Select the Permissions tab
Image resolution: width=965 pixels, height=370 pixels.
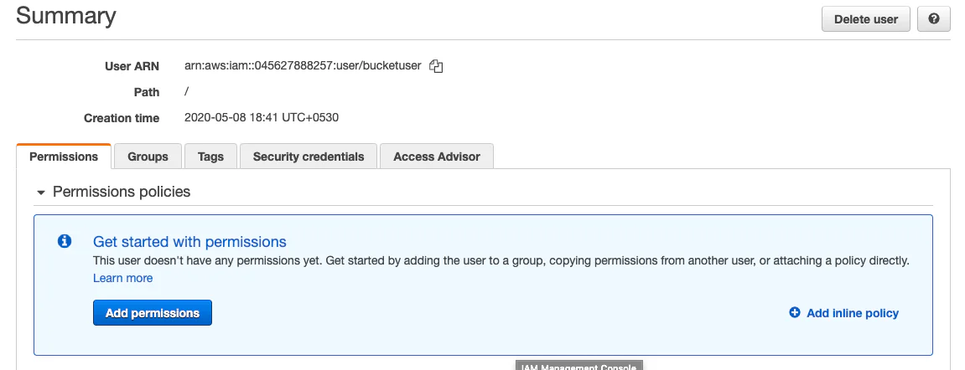coord(64,156)
